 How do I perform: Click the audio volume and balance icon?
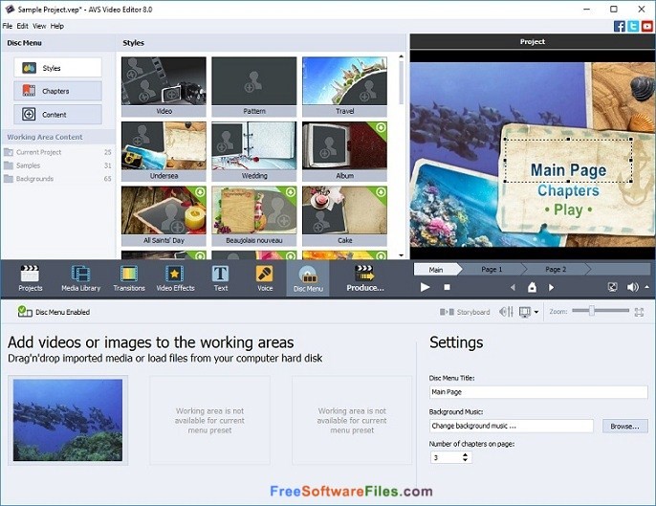[x=506, y=312]
